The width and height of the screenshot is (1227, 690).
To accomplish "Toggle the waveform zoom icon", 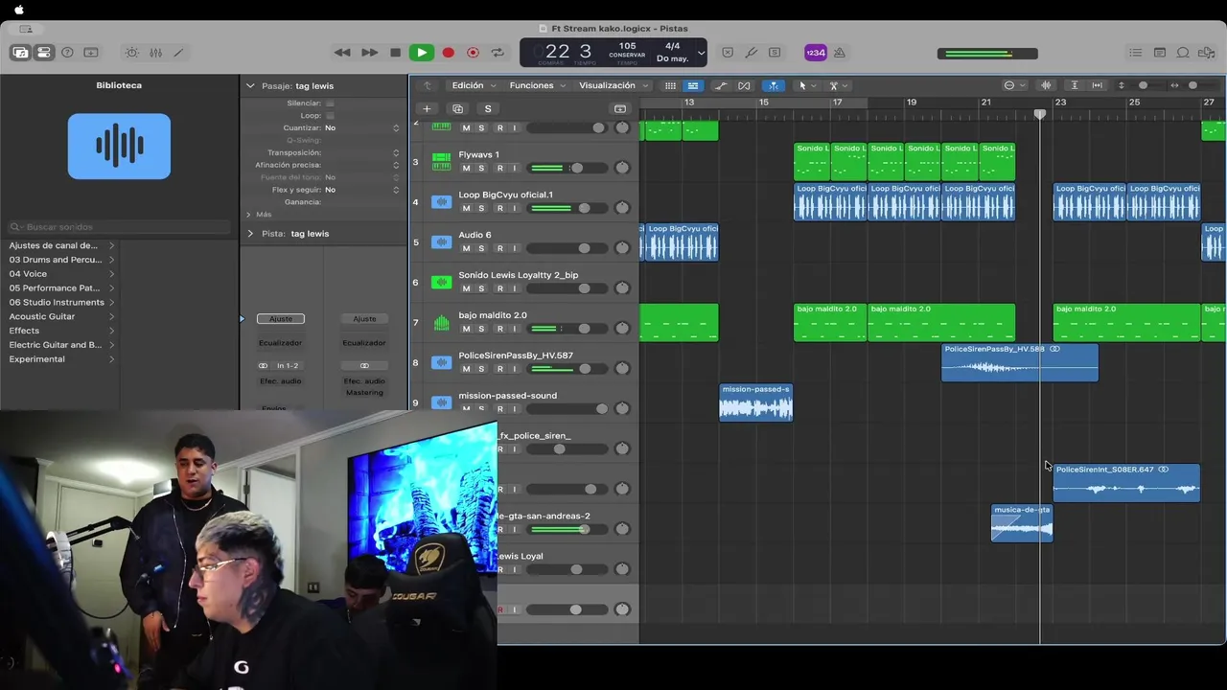I will [x=1046, y=85].
